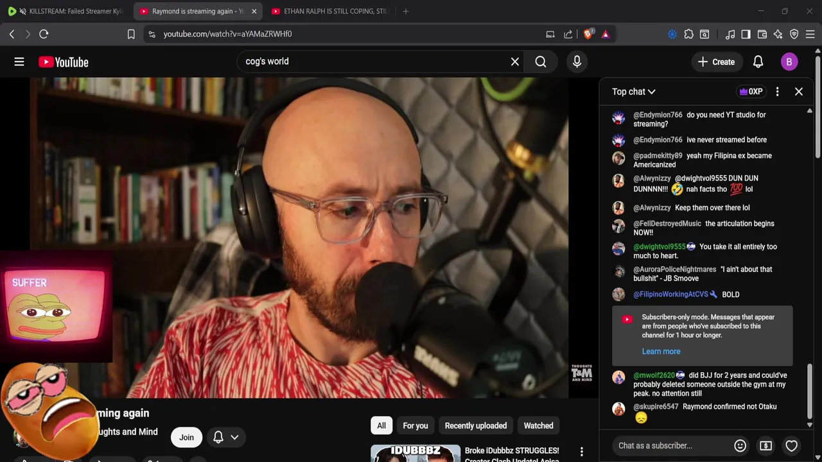
Task: Open @dwightvol9555's chat username
Action: pos(660,246)
